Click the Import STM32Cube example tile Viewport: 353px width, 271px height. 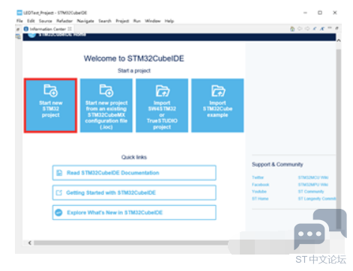(x=217, y=106)
